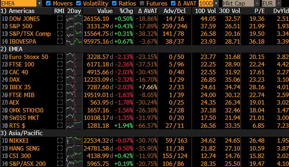Select the +1.94% change for RTS $
This screenshot has height=167, width=289.
(x=124, y=125)
